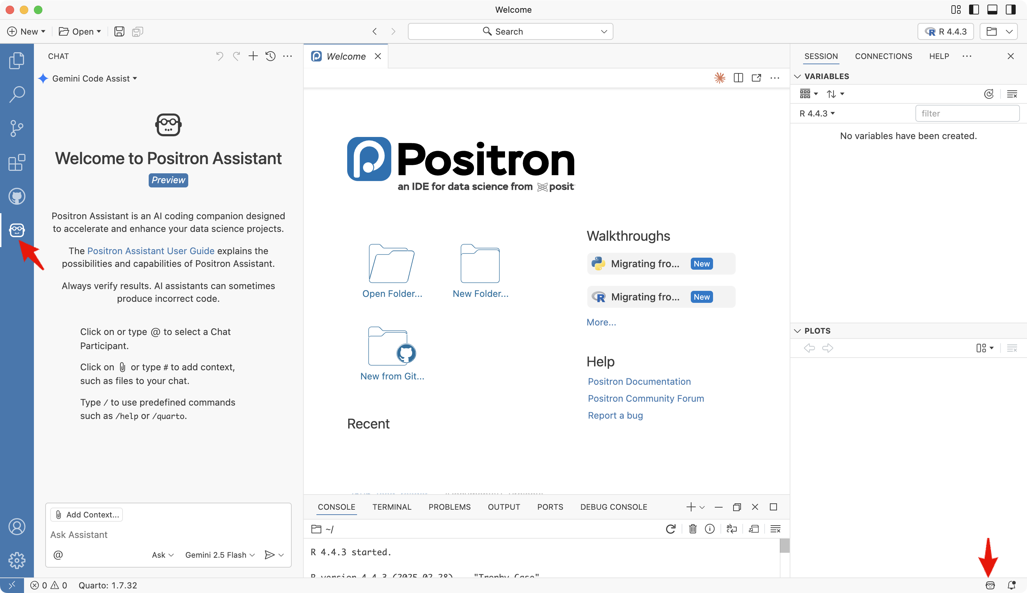Image resolution: width=1027 pixels, height=593 pixels.
Task: Open the New dropdown menu
Action: click(26, 31)
